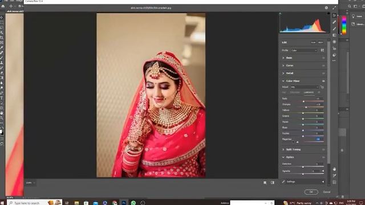Image resolution: width=365 pixels, height=205 pixels.
Task: Open Chrome from the taskbar
Action: pyautogui.click(x=115, y=203)
